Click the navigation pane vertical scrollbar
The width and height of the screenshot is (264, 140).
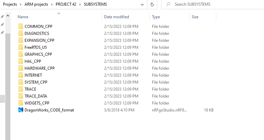click(x=8, y=83)
